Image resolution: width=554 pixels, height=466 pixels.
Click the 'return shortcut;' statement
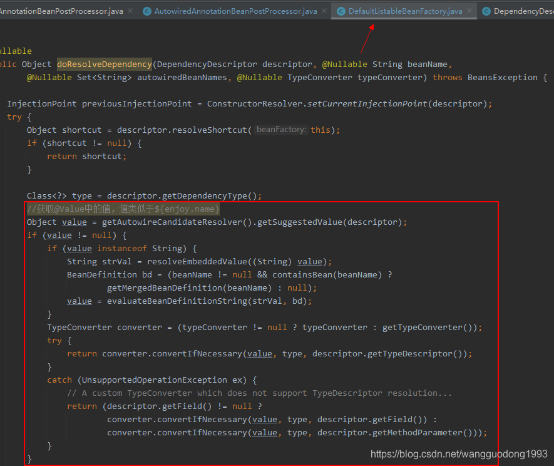tap(87, 156)
